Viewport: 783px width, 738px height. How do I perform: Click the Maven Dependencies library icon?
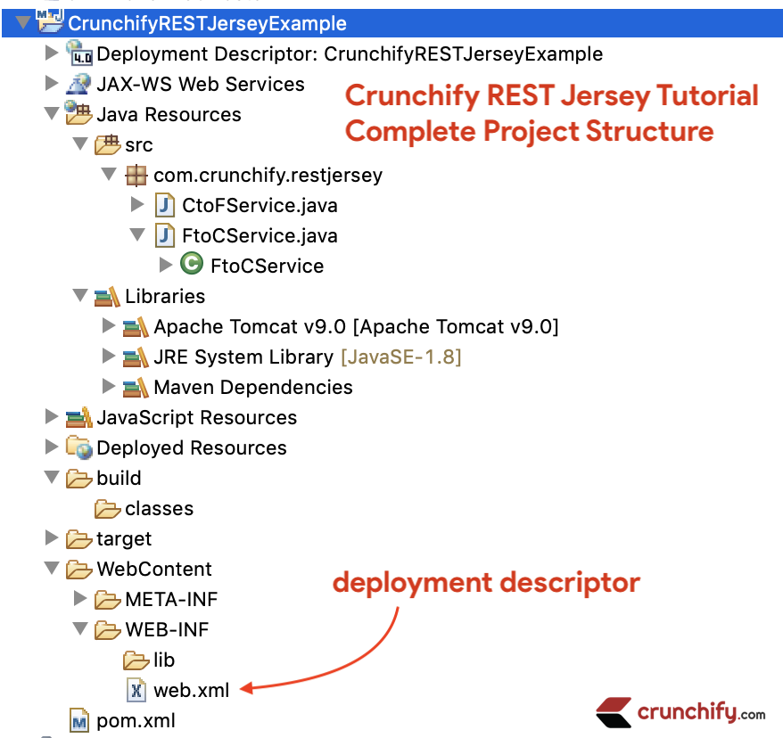[136, 387]
